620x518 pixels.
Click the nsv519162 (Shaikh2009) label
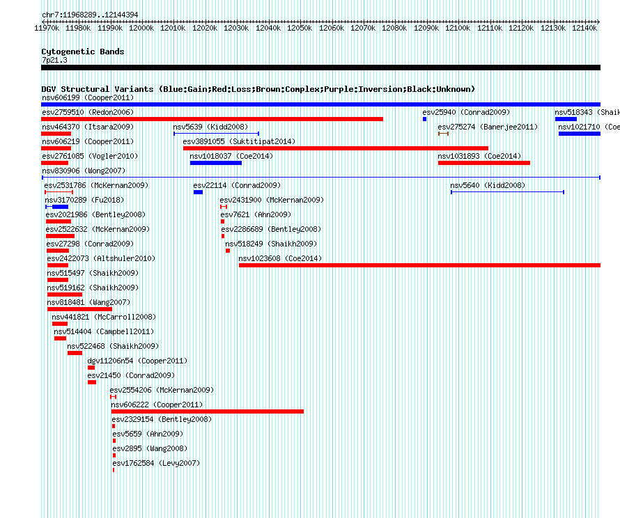(93, 288)
